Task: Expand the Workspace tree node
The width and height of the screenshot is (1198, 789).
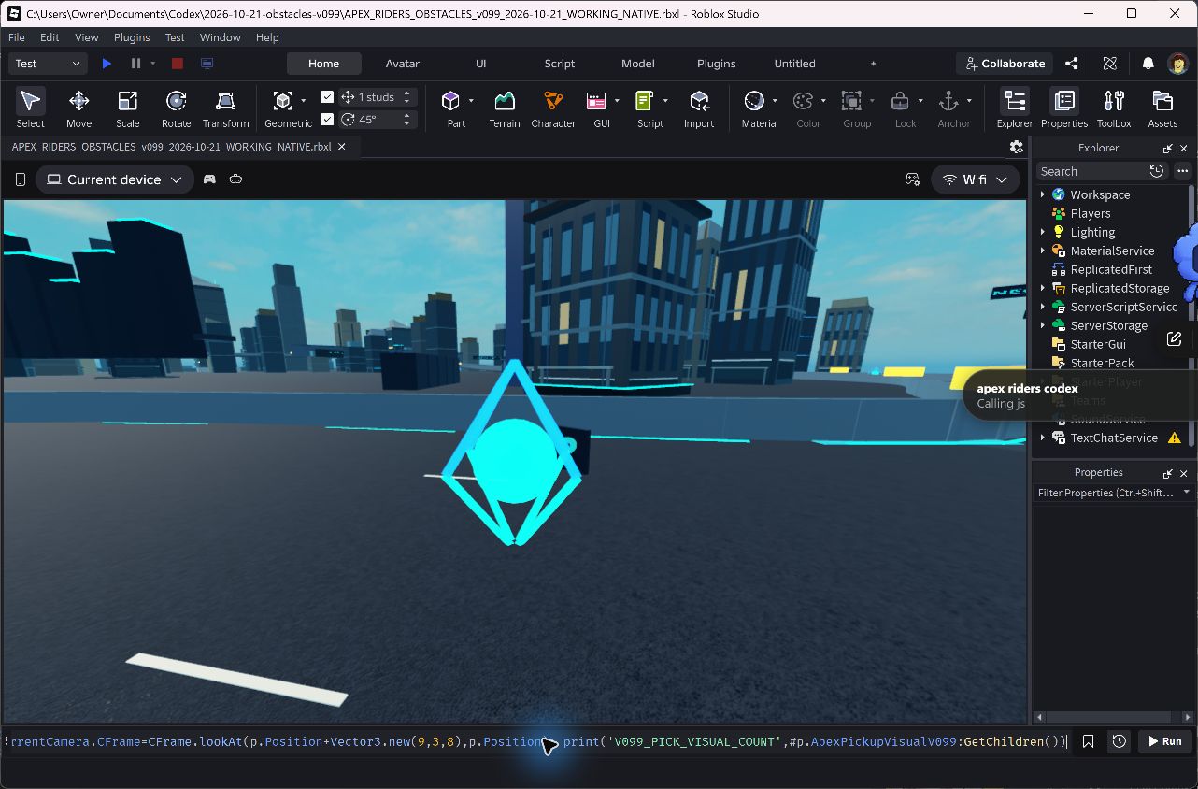Action: pyautogui.click(x=1043, y=194)
